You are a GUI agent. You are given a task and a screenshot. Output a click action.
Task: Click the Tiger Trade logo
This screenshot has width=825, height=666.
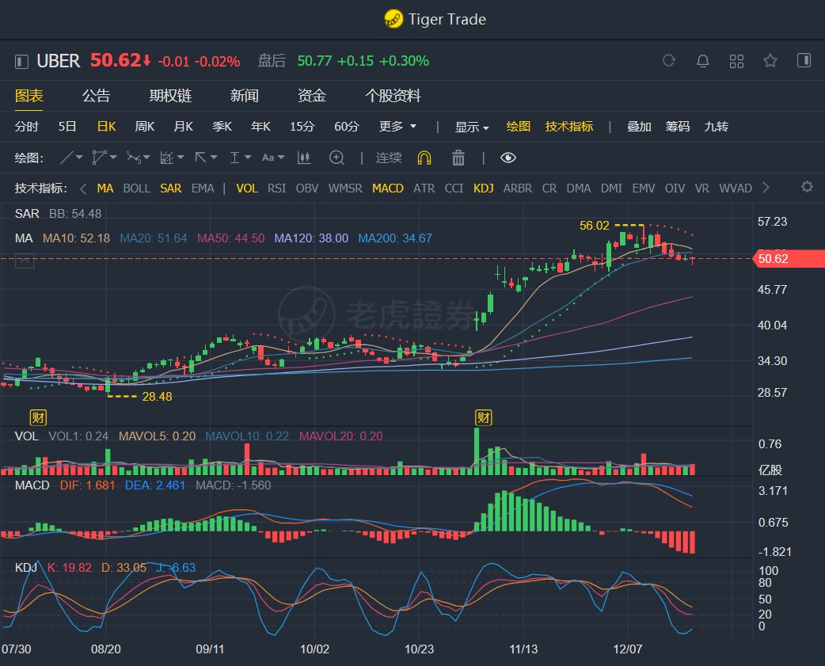[x=393, y=20]
